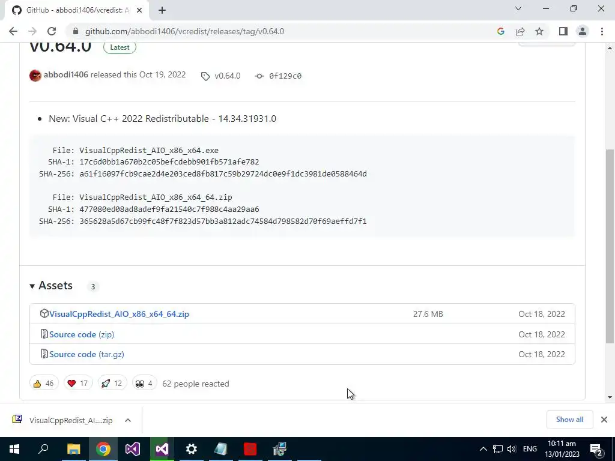Open Chrome's three-dot menu
The height and width of the screenshot is (461, 615).
602,31
